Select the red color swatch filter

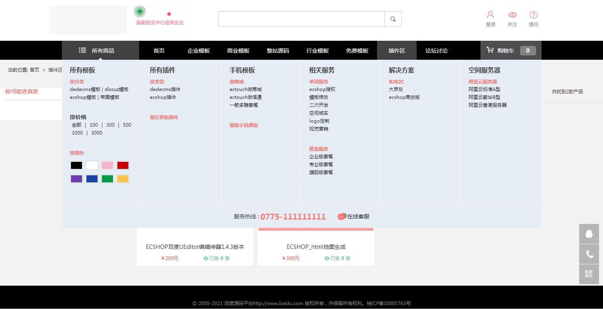pyautogui.click(x=123, y=165)
